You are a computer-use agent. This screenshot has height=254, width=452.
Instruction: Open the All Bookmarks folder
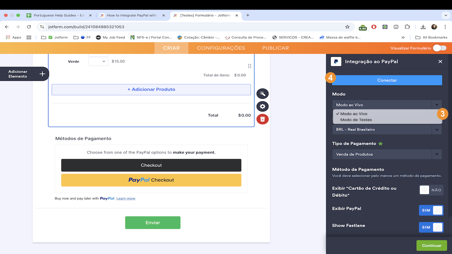432,37
